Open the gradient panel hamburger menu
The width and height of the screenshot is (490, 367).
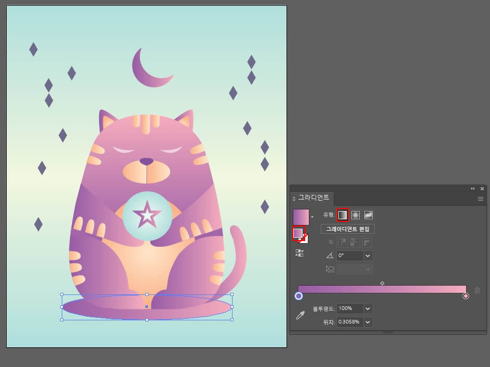[481, 199]
